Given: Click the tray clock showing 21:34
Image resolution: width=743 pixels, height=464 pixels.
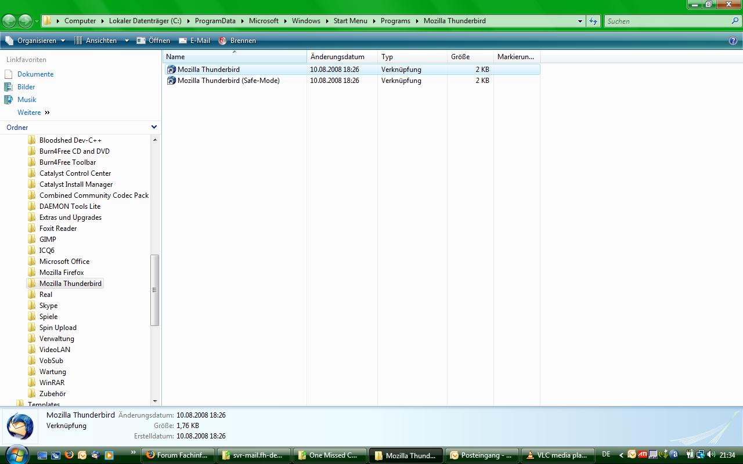Looking at the screenshot, I should [727, 455].
